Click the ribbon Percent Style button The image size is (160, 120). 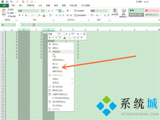(x=97, y=15)
